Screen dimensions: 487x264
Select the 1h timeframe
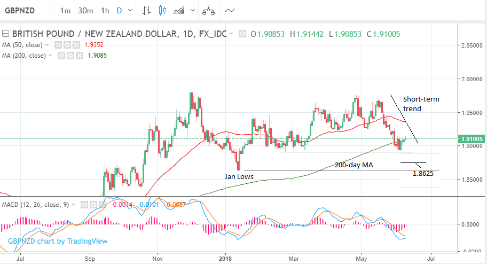(x=105, y=11)
